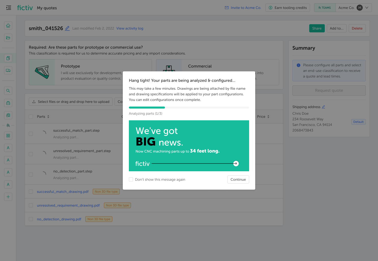Click the smith_041526 quote name
The image size is (378, 261).
(x=46, y=28)
